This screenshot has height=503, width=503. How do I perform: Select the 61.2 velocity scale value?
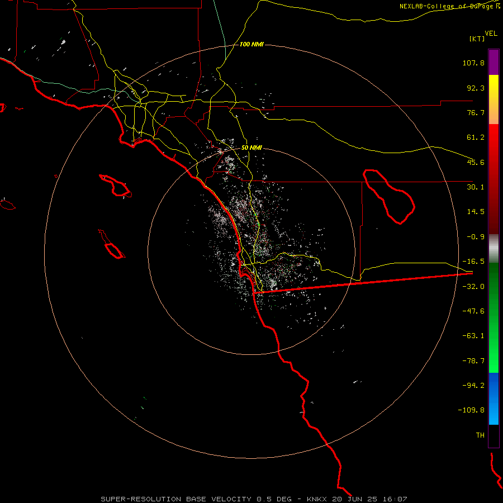click(476, 137)
